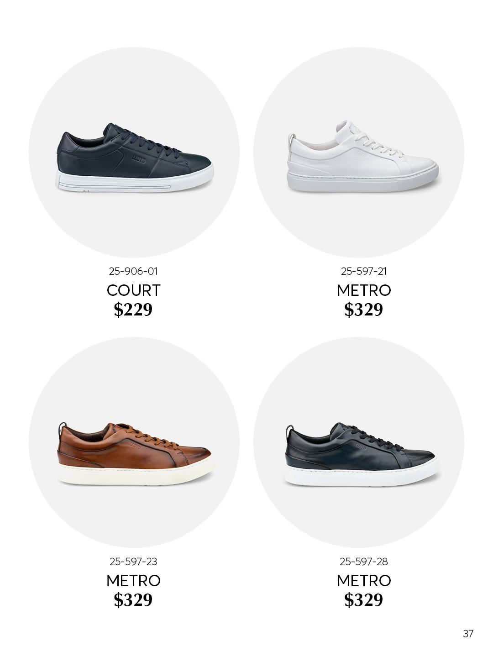
Task: Click the $229 price label
Action: coord(133,310)
